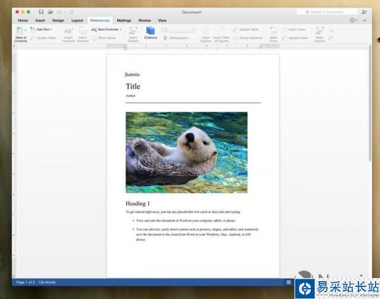Viewport: 380px width, 299px height.
Task: Click the Undo arrow icon
Action: point(60,12)
